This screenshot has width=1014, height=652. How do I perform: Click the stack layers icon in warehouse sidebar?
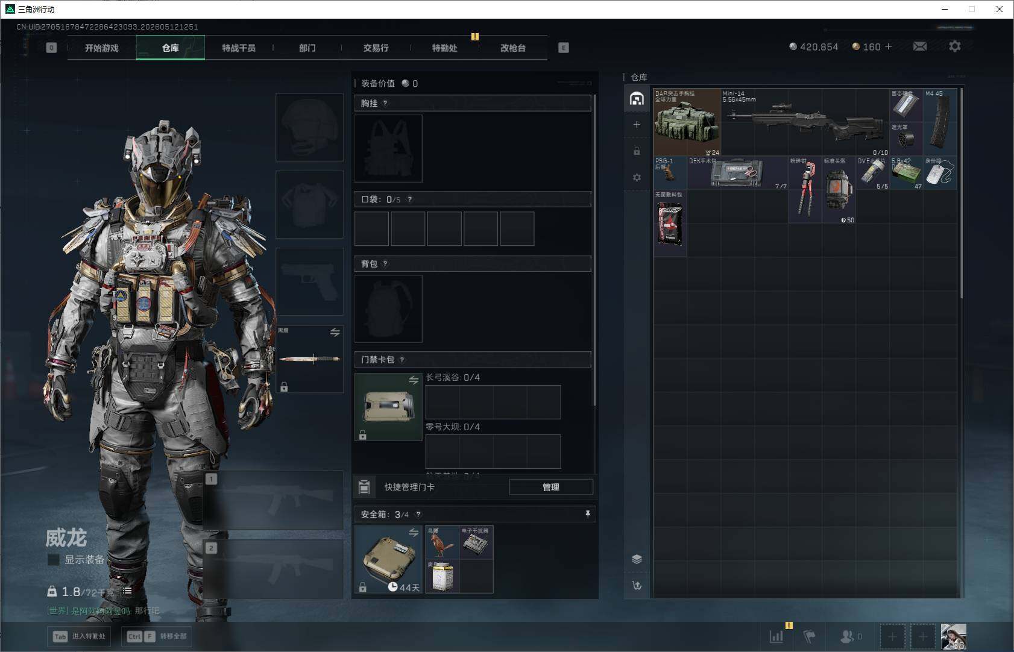[x=637, y=559]
